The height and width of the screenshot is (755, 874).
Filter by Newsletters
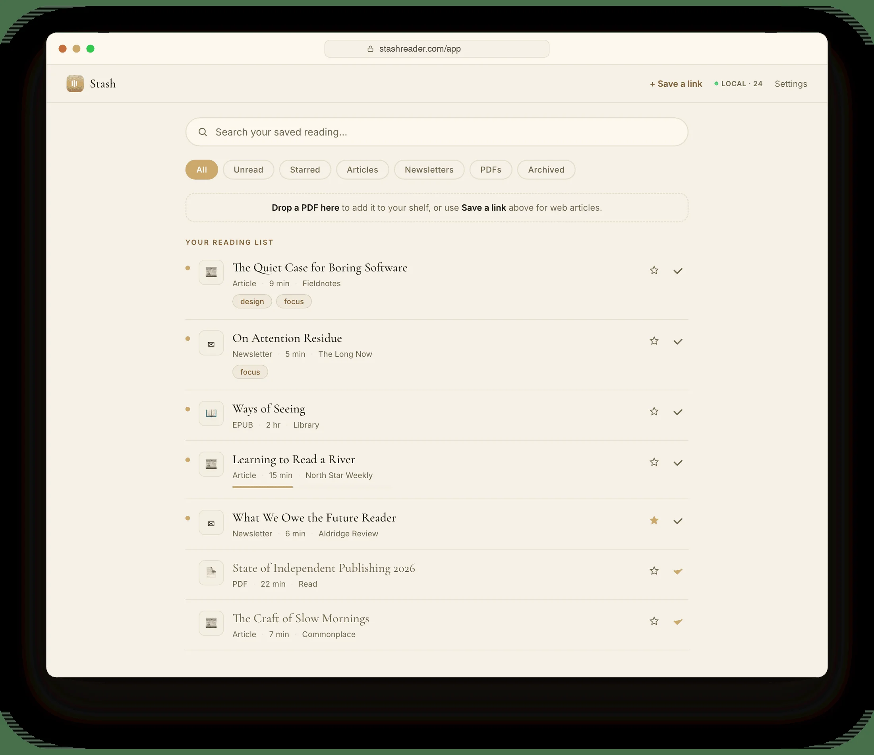click(429, 170)
